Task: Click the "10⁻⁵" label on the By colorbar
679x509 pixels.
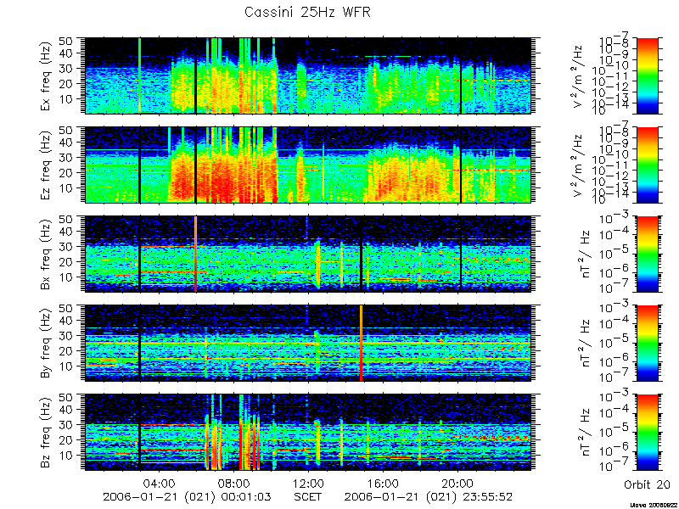Action: click(614, 342)
